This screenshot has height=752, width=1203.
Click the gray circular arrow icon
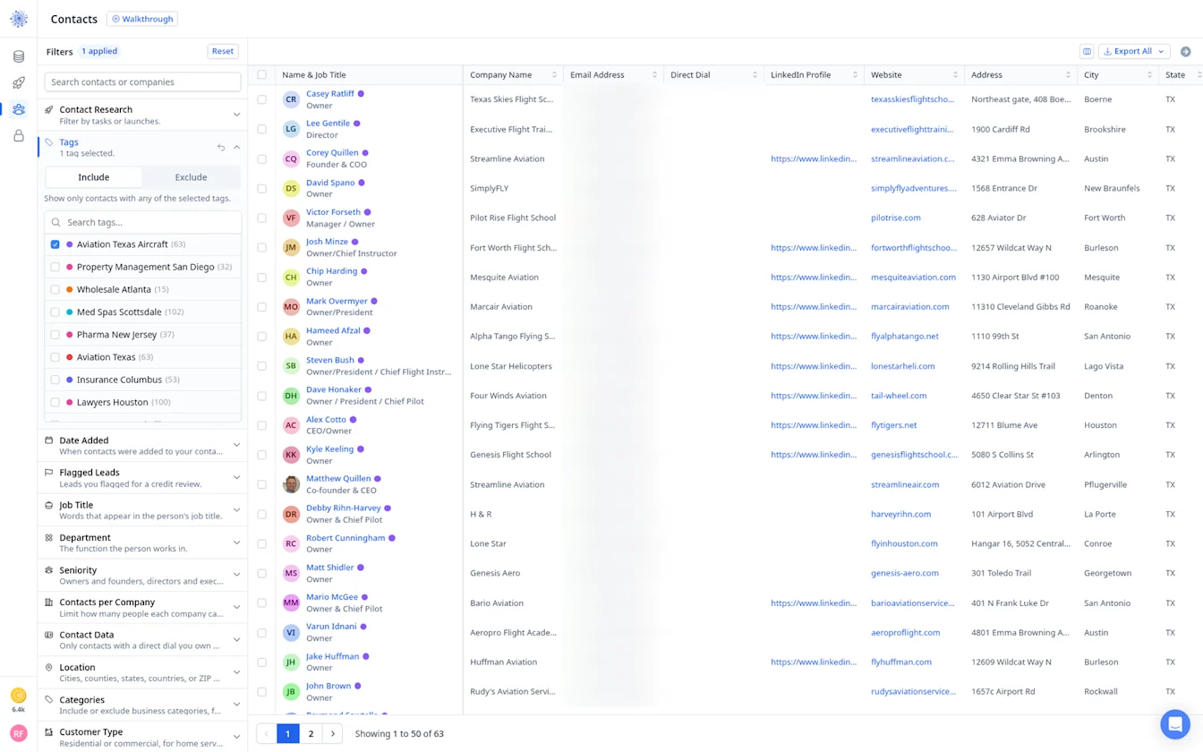(x=1186, y=51)
